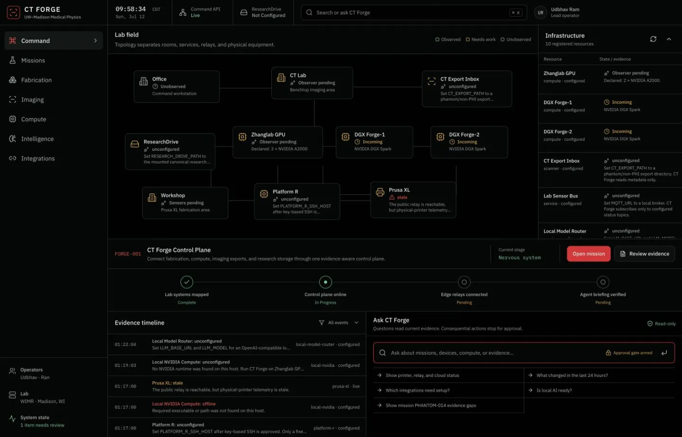Open Fabrication in the sidebar
This screenshot has width=682, height=437.
[x=54, y=80]
